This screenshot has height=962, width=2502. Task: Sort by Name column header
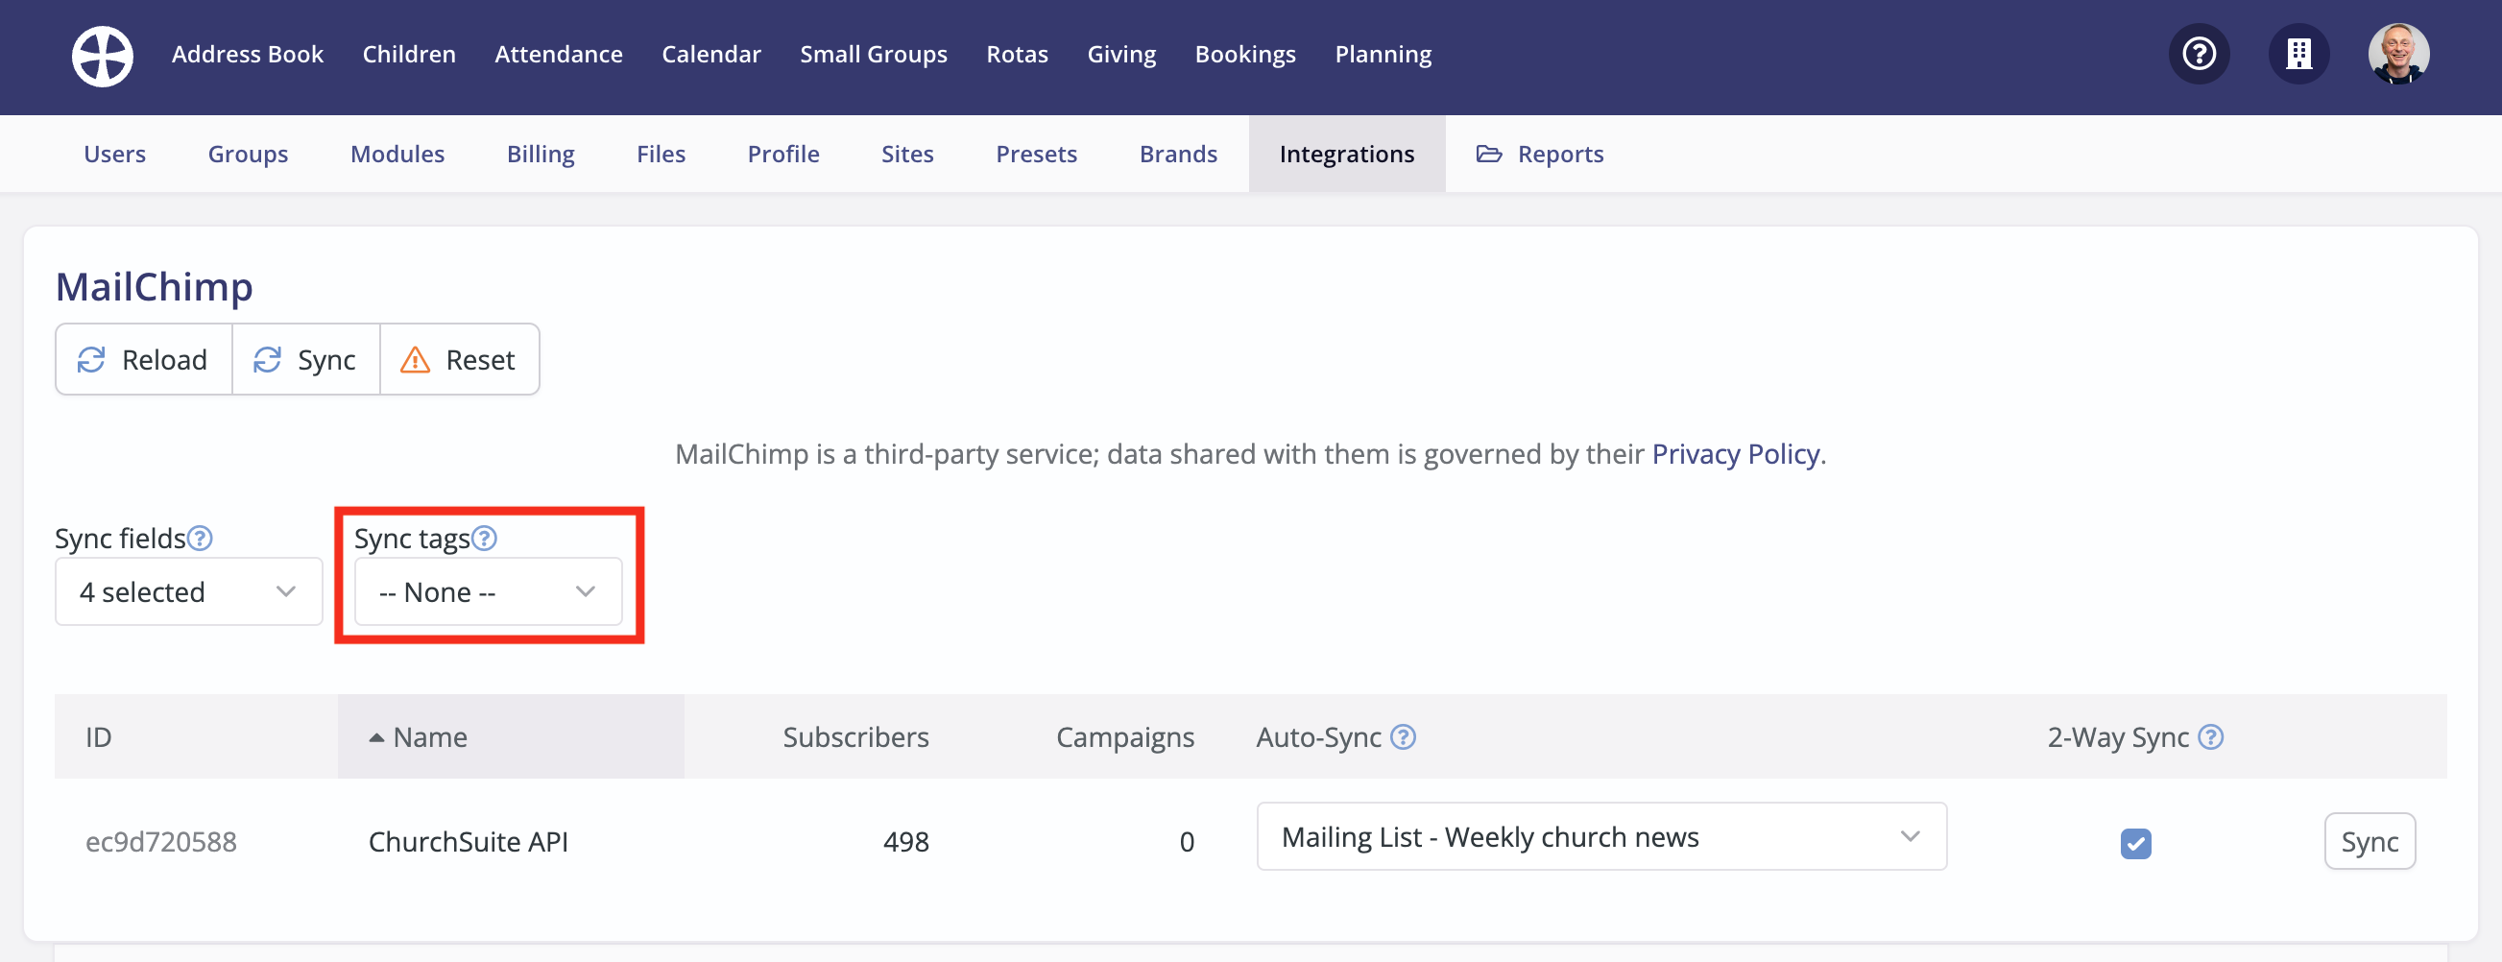[511, 736]
